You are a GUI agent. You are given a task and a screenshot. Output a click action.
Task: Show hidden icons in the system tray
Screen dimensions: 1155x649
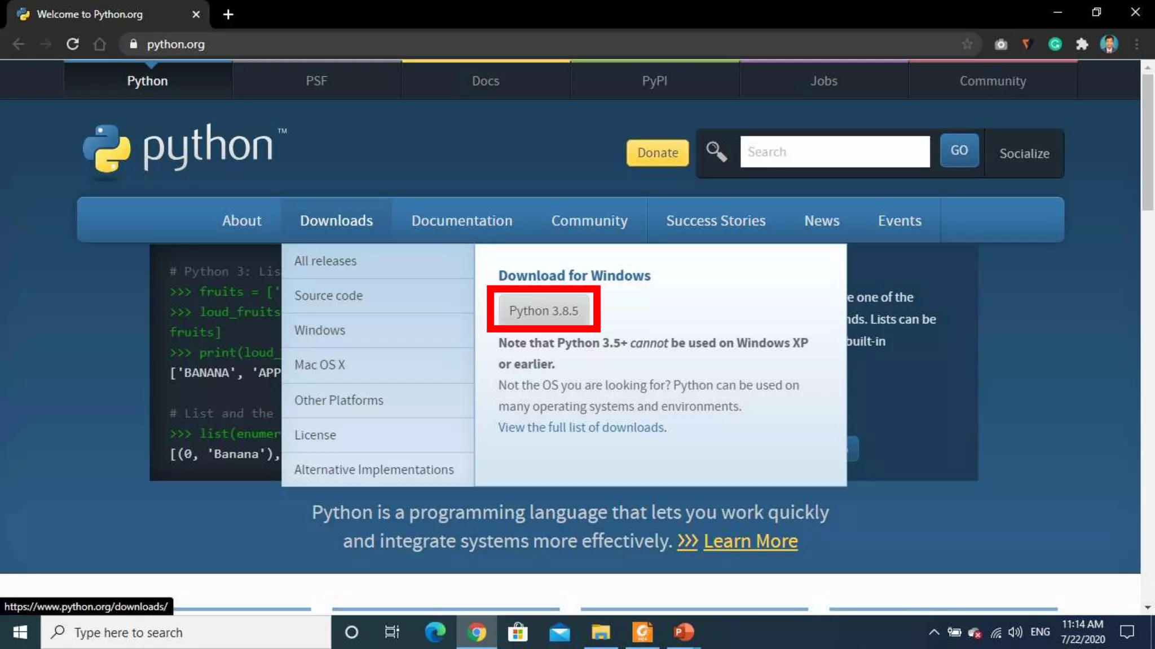point(934,632)
